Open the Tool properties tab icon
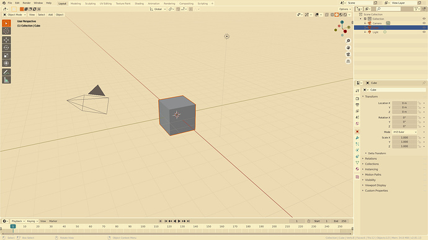The width and height of the screenshot is (428, 240). 357,91
